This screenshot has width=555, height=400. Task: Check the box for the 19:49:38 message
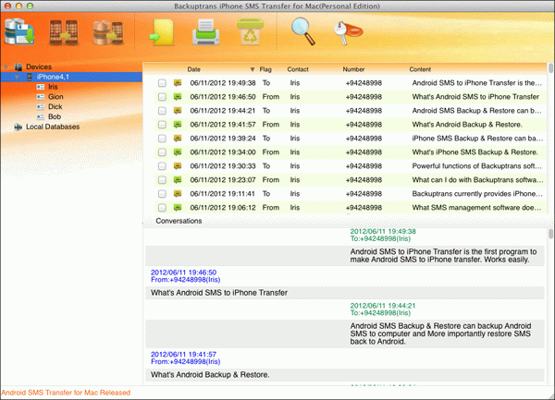(x=162, y=83)
